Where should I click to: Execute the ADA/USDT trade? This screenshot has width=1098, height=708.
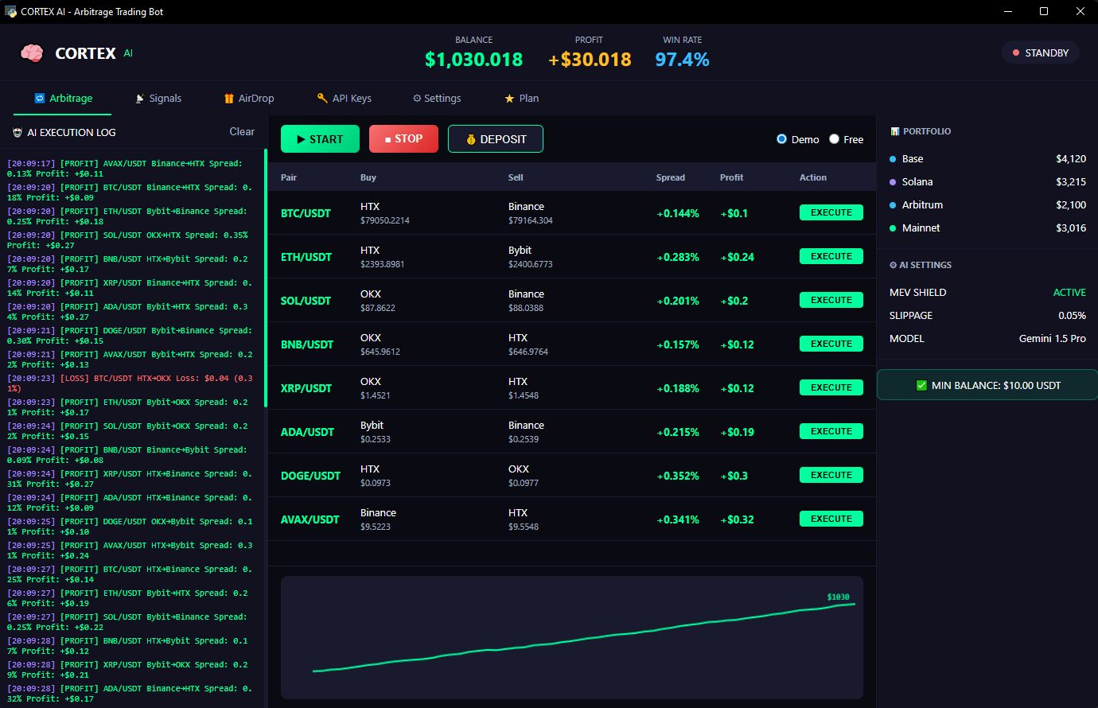pos(831,431)
